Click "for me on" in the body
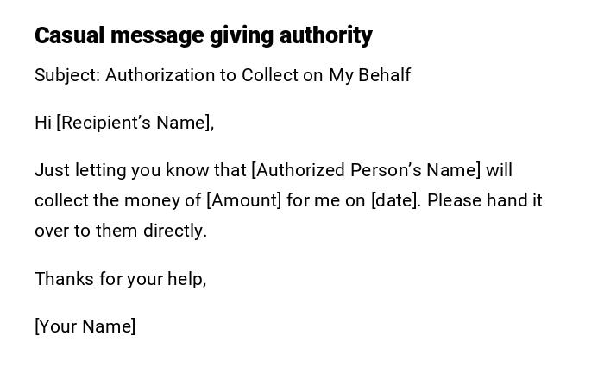 click(x=326, y=200)
